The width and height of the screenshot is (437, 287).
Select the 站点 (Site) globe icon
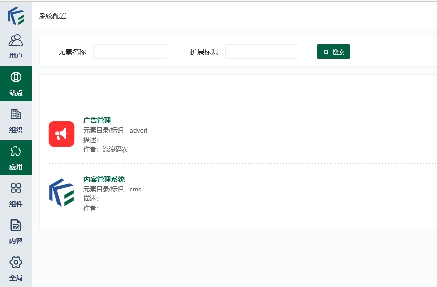(16, 77)
